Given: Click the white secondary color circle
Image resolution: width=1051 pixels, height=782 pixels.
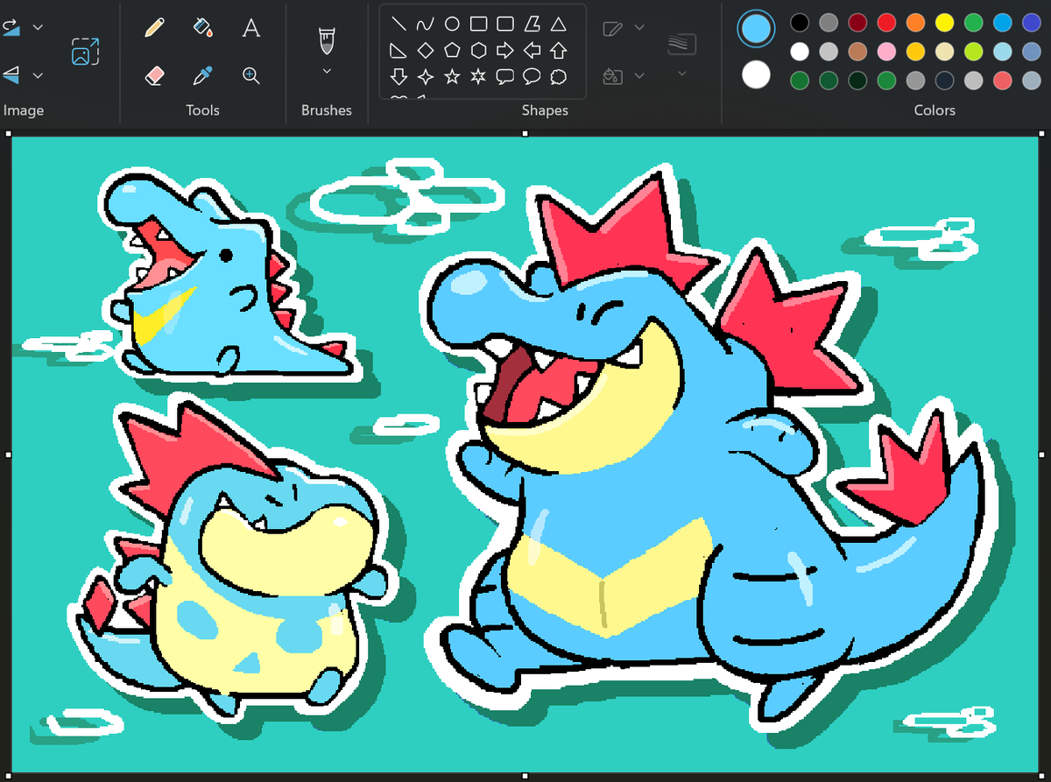Looking at the screenshot, I should [x=756, y=75].
